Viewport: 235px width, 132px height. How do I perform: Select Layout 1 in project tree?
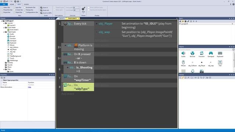click(x=12, y=25)
